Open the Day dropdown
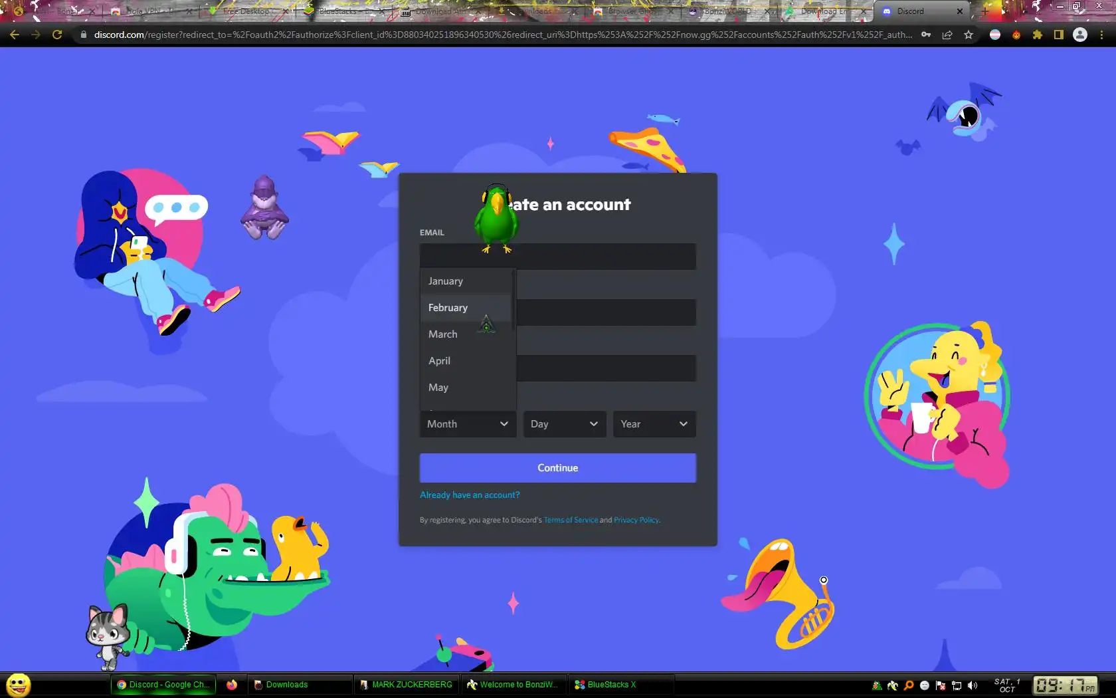The image size is (1116, 698). tap(564, 424)
